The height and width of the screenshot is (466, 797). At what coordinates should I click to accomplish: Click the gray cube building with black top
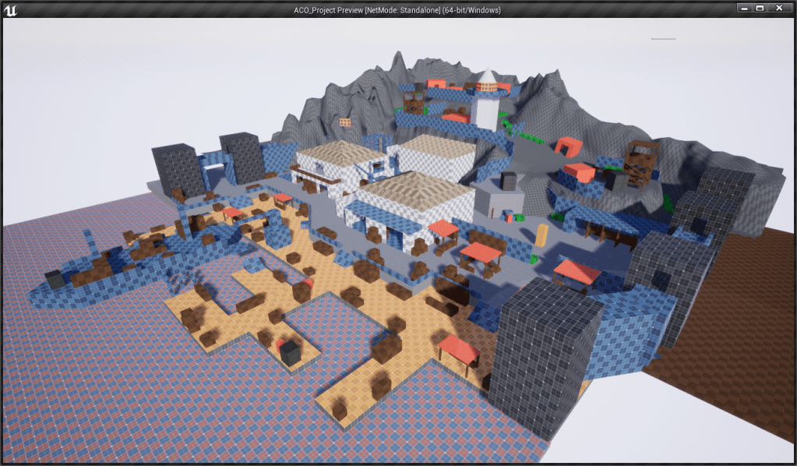[x=499, y=197]
